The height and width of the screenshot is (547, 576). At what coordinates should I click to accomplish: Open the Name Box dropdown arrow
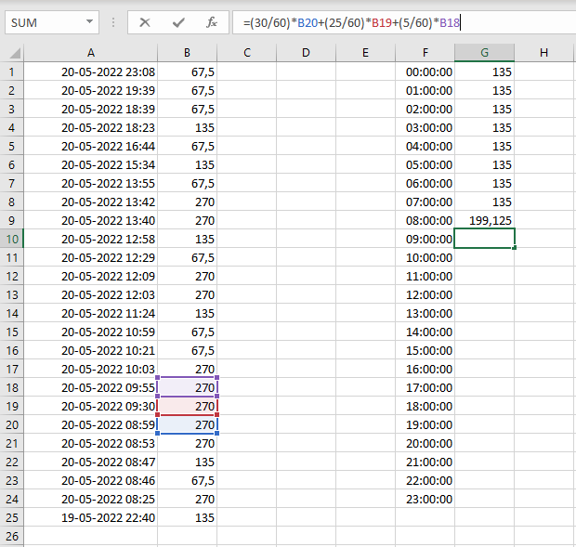(89, 22)
